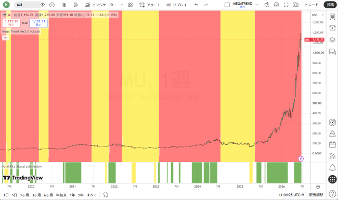Open the user profile K avatar
This screenshot has height=200, width=338.
click(x=6, y=5)
